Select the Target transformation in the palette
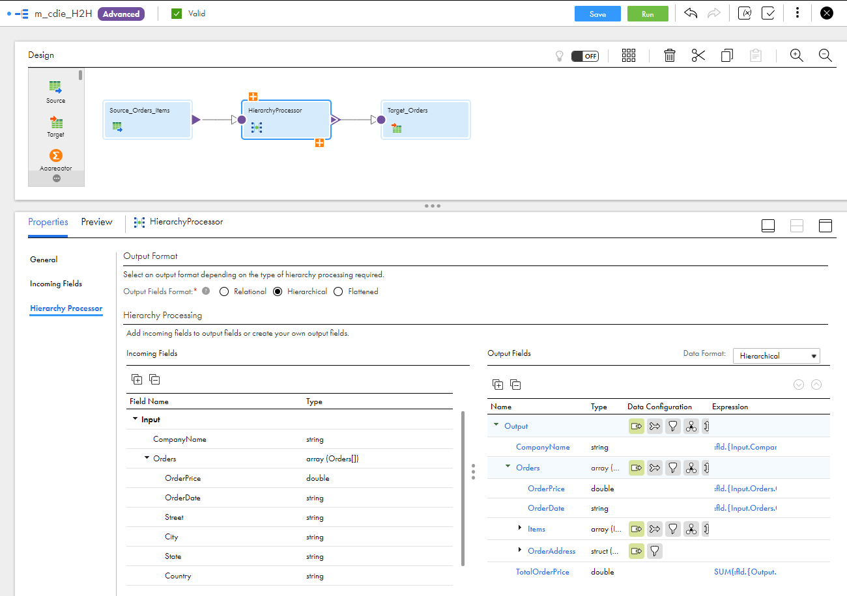Image resolution: width=847 pixels, height=596 pixels. tap(55, 126)
